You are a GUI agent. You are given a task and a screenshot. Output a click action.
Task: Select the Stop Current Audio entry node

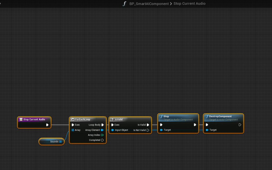tap(34, 119)
